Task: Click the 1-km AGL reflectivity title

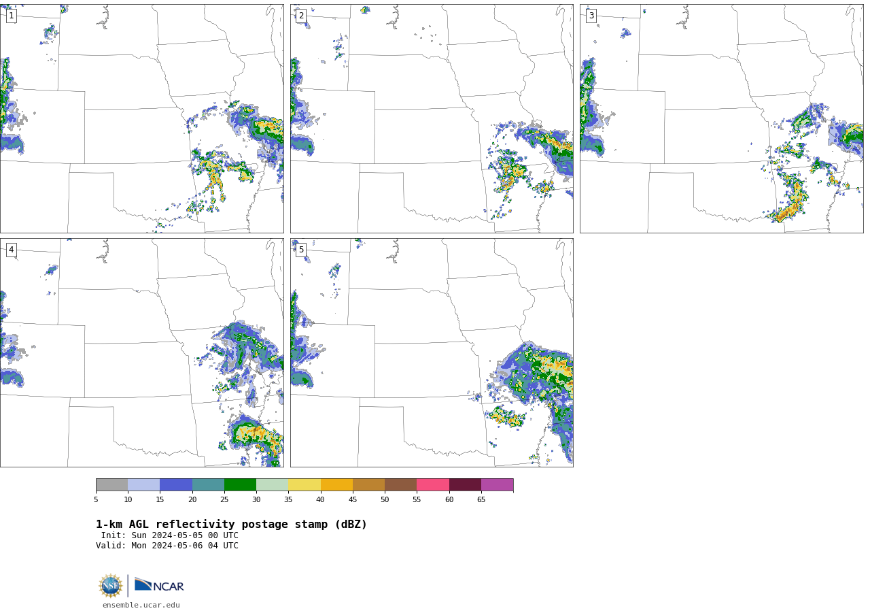Action: tap(231, 525)
